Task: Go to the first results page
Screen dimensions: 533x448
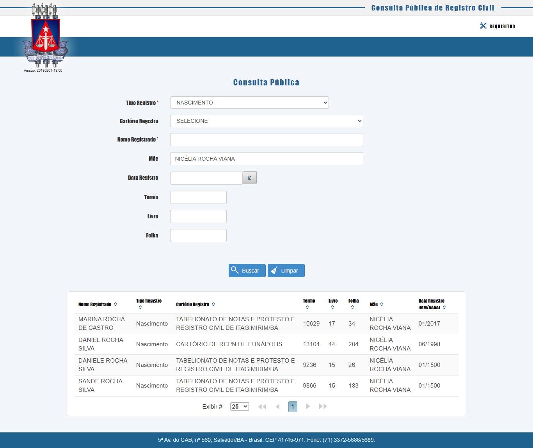Action: click(x=262, y=406)
